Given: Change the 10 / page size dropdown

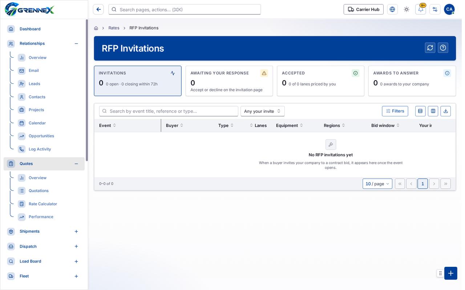Looking at the screenshot, I should 377,184.
